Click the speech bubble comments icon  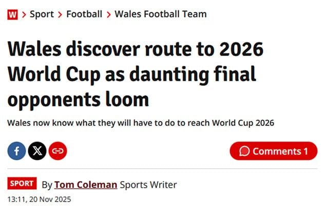click(245, 151)
